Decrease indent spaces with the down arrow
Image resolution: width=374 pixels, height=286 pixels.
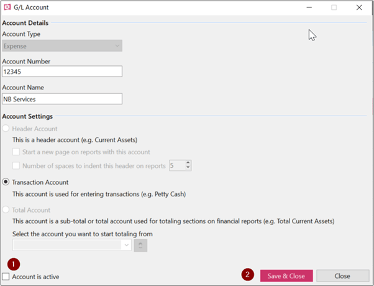[x=188, y=168]
